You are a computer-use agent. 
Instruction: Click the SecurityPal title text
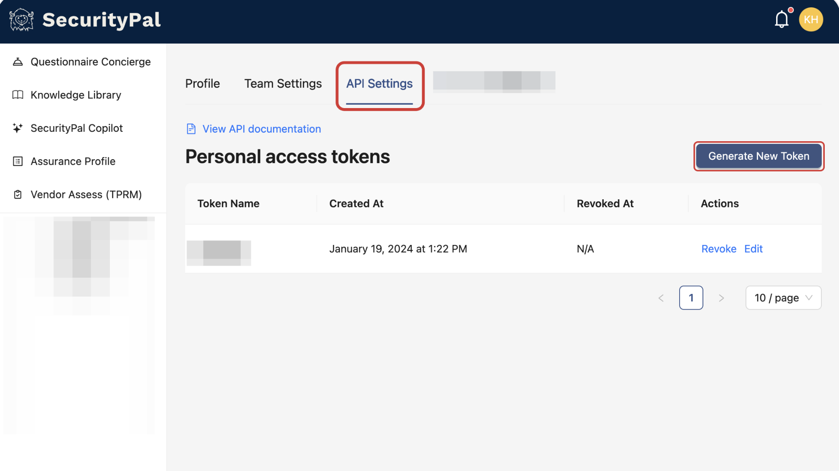(x=102, y=20)
